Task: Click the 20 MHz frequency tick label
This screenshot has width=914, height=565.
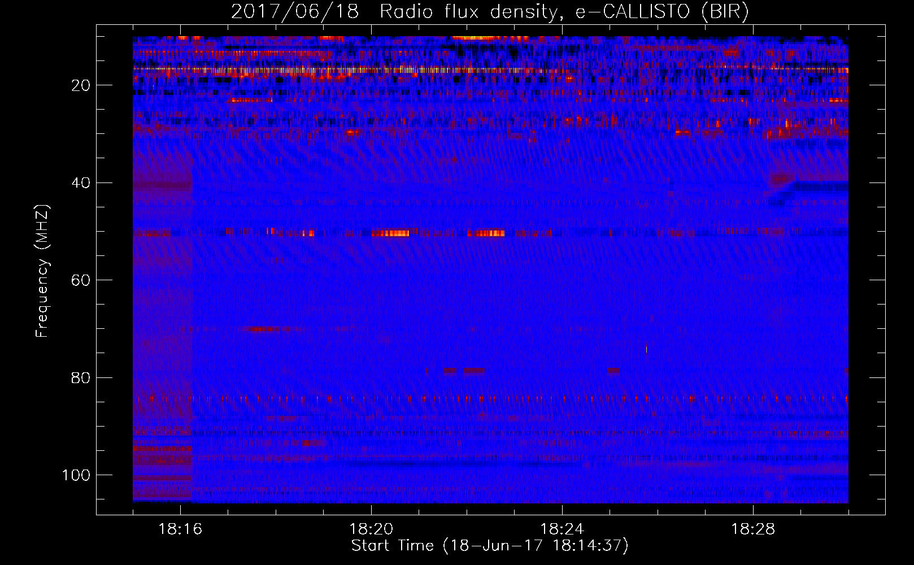Action: coord(81,85)
